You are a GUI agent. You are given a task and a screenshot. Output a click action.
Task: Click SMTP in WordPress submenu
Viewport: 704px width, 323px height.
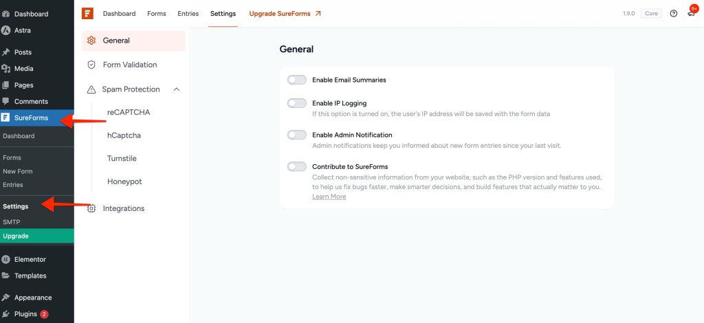click(x=11, y=222)
